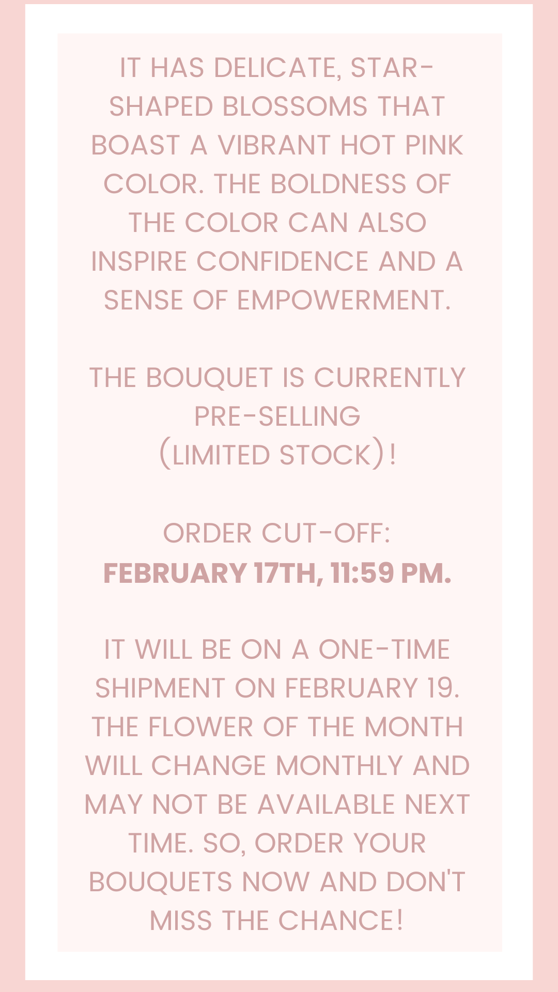Select the "SHAPED BLOSSOMS THAT" line
This screenshot has height=992, width=558.
click(277, 107)
